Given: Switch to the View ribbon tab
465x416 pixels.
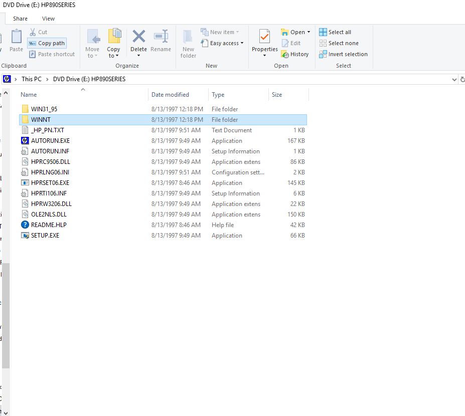Looking at the screenshot, I should (48, 19).
